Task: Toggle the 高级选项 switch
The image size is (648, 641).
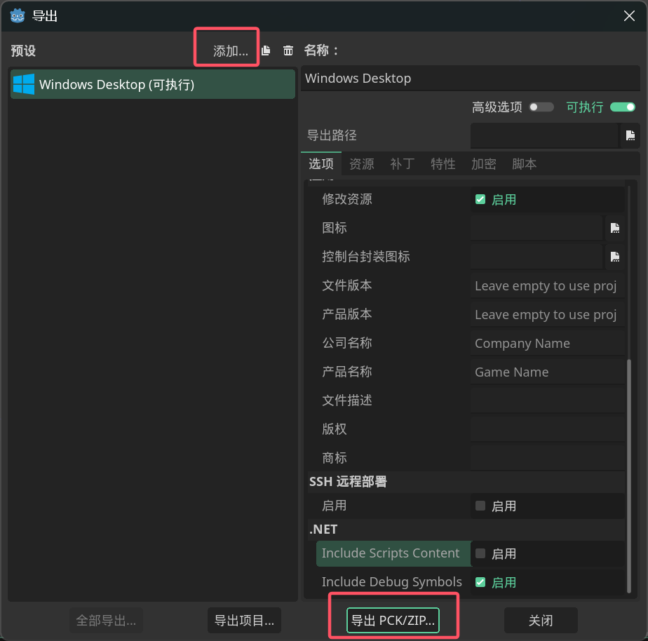Action: coord(541,107)
